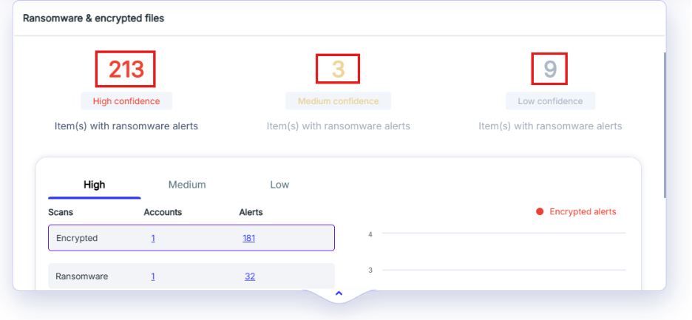Open the 9 low confidence count
Image resolution: width=692 pixels, height=320 pixels.
(x=549, y=69)
